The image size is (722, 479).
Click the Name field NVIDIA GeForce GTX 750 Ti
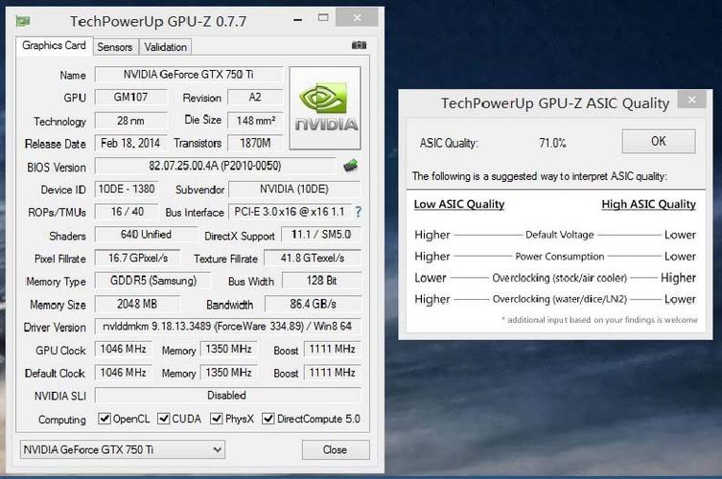pos(189,75)
